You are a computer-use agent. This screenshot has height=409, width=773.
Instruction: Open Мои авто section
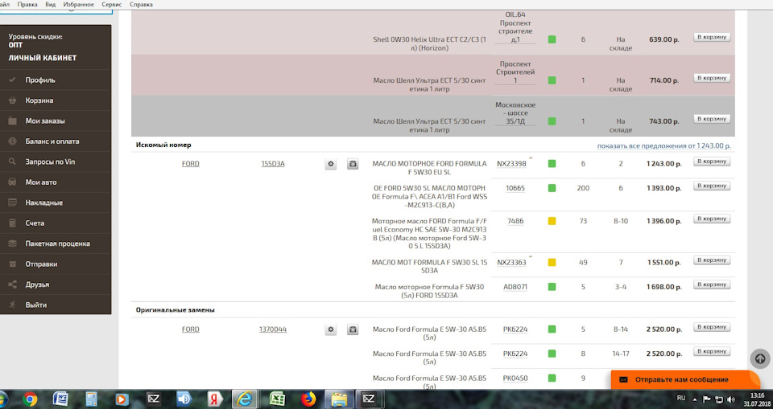41,182
